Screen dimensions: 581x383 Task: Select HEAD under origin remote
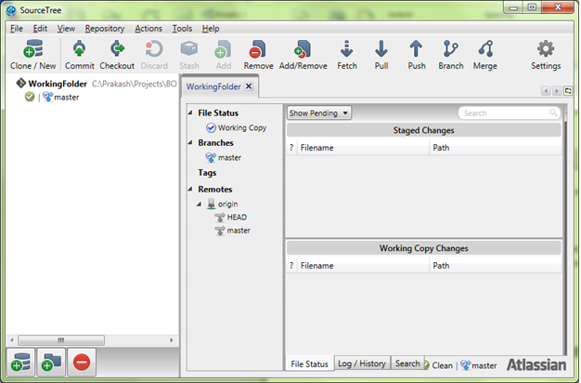[x=230, y=218]
